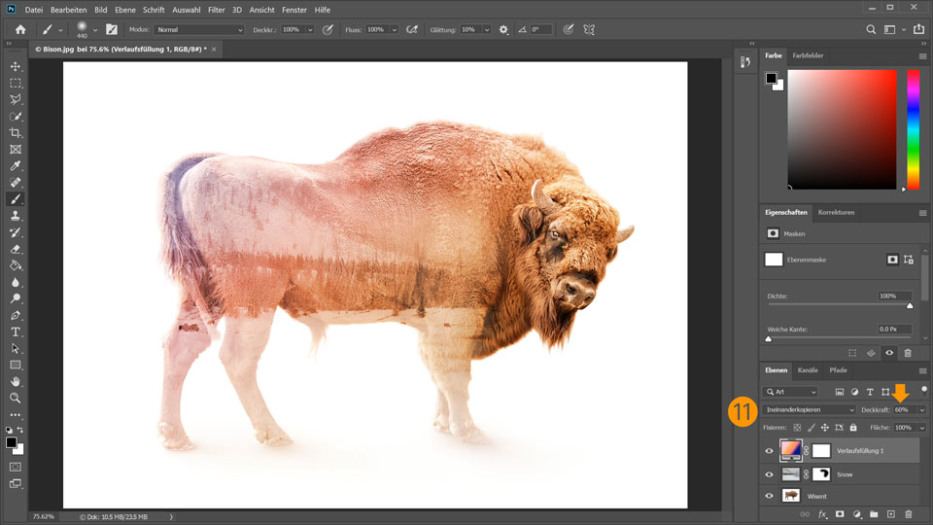Hide the Wisent layer
933x525 pixels.
coord(770,495)
